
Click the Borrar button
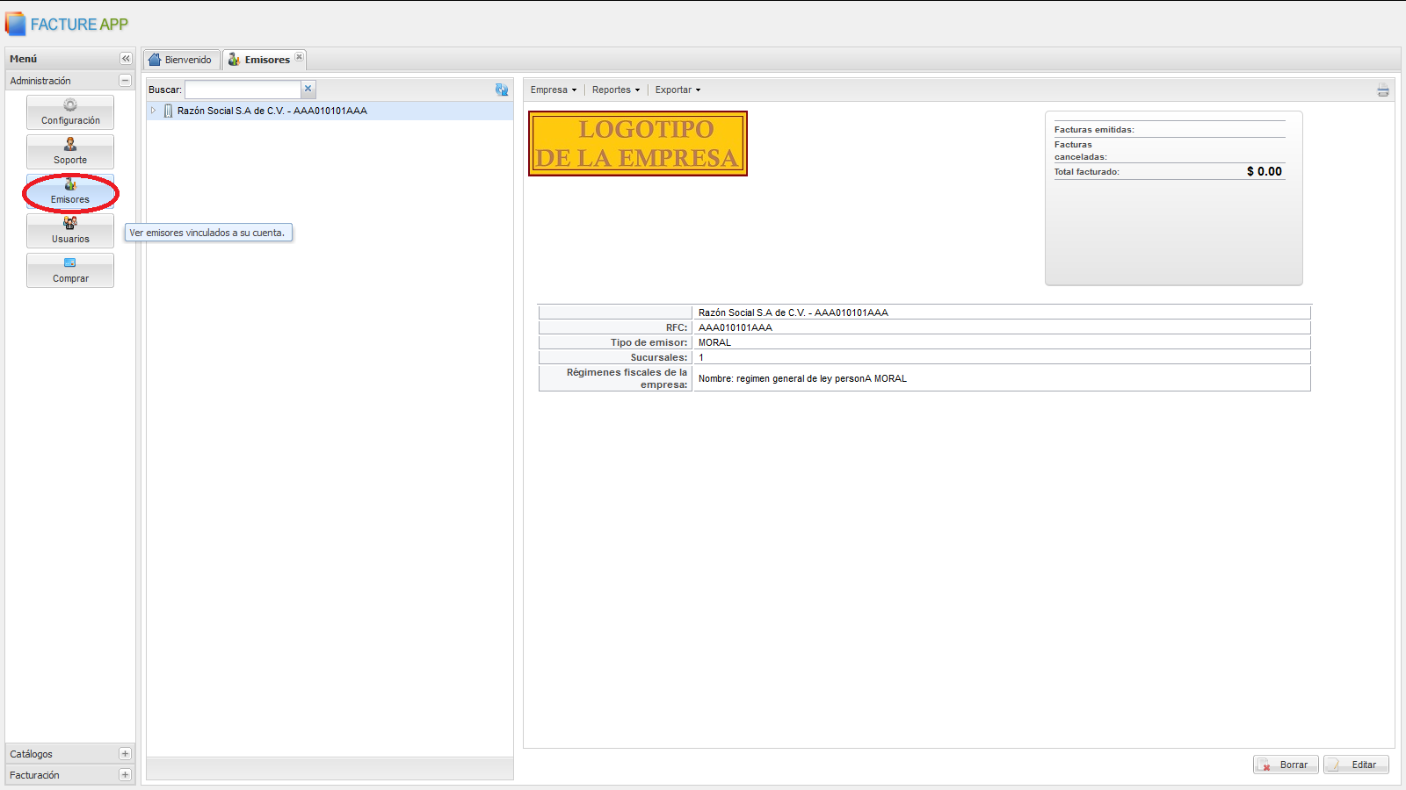tap(1286, 765)
